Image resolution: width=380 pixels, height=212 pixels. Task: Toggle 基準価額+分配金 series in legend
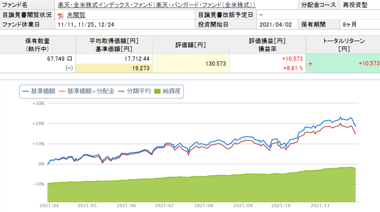[x=86, y=91]
